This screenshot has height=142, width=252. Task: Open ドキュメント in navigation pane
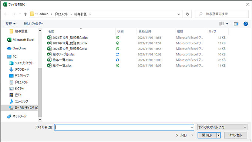[19, 82]
